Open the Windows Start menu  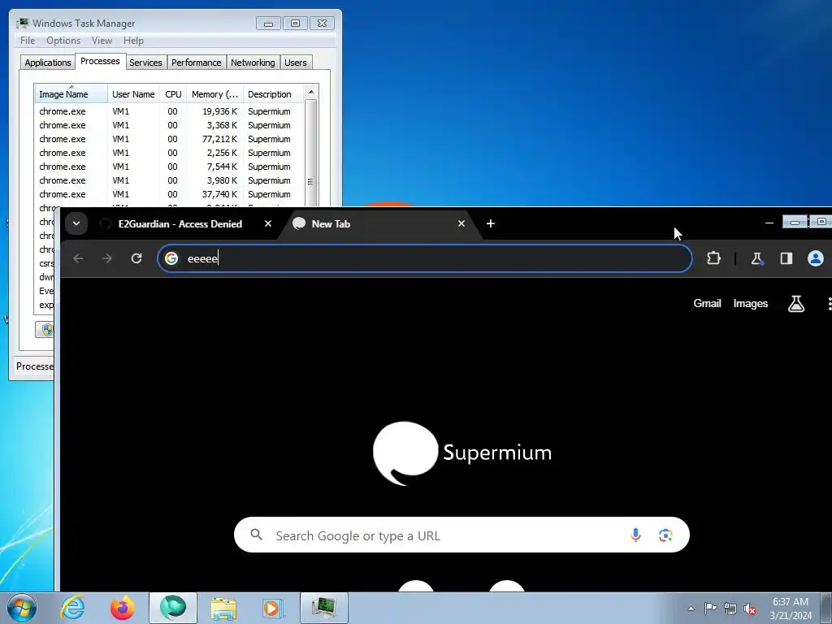pos(22,608)
